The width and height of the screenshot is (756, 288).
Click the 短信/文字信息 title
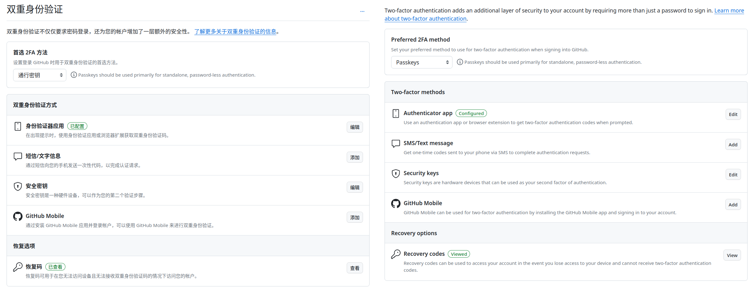(43, 156)
